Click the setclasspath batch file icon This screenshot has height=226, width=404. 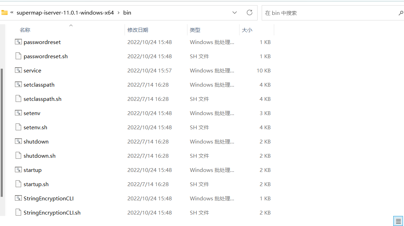pos(18,84)
